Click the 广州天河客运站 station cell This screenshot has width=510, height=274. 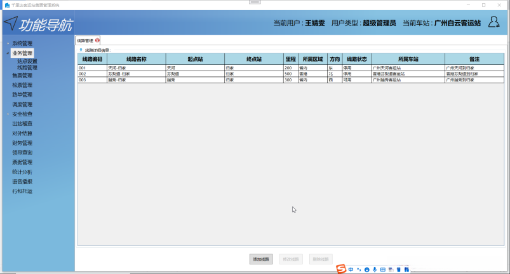[408, 68]
